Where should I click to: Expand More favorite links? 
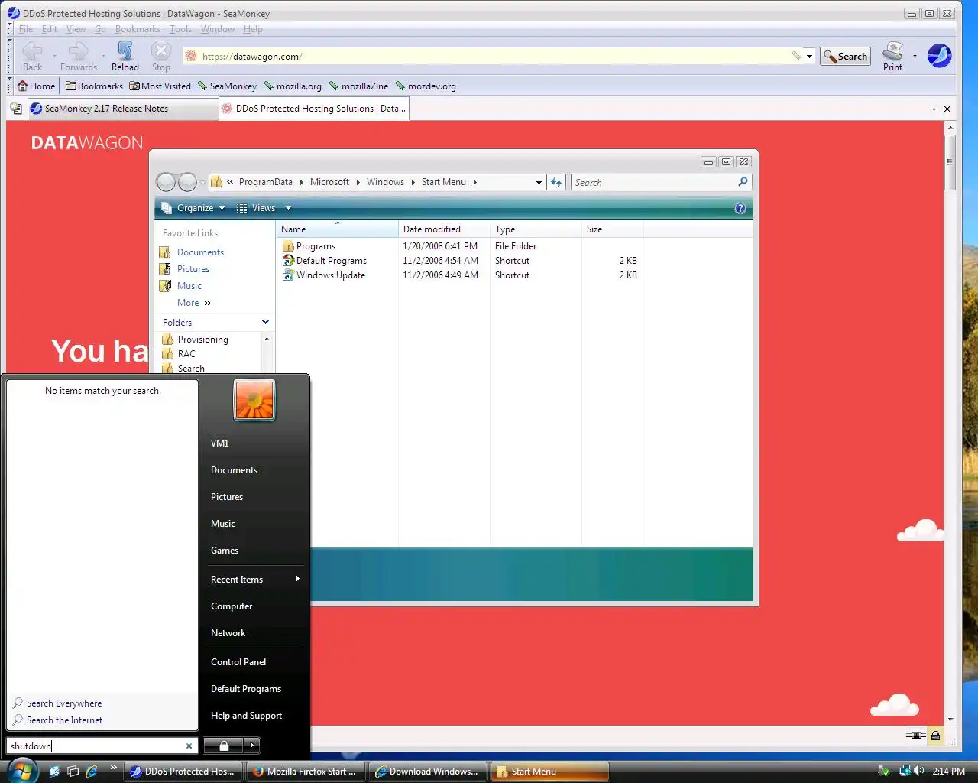[194, 303]
